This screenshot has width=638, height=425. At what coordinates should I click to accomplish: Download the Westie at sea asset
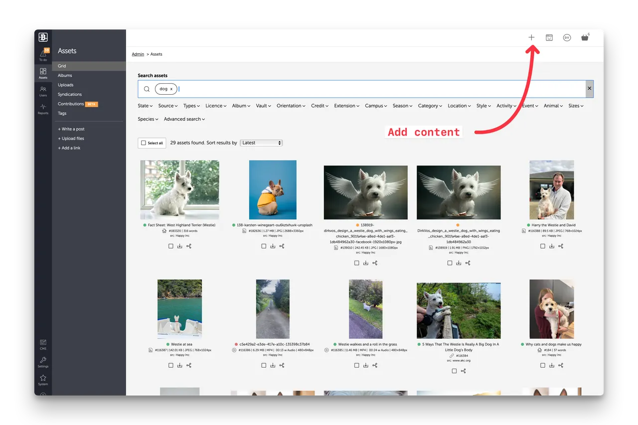click(180, 365)
